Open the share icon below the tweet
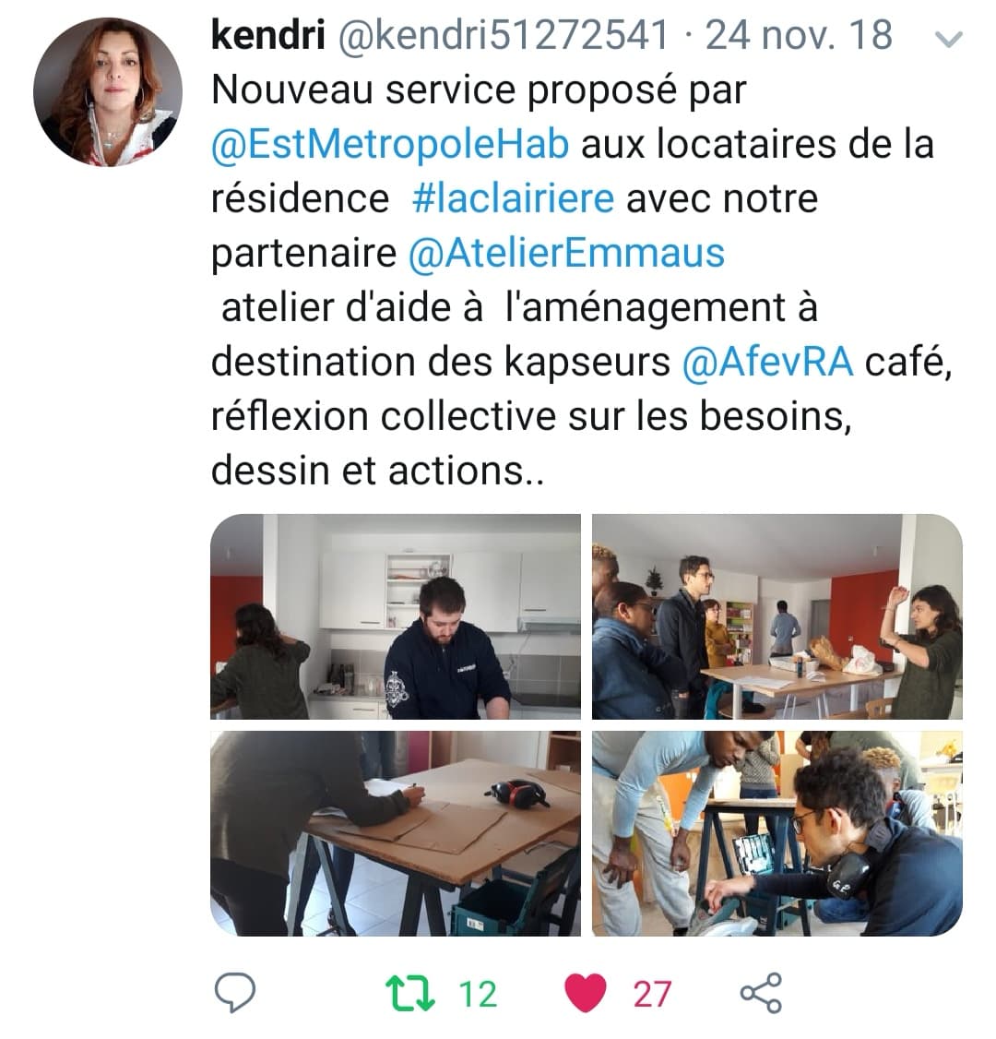Screen dimensions: 996x1039 pos(761,993)
